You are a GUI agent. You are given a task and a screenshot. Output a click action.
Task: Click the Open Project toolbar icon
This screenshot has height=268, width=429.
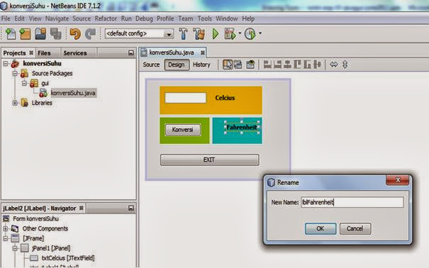pyautogui.click(x=40, y=33)
